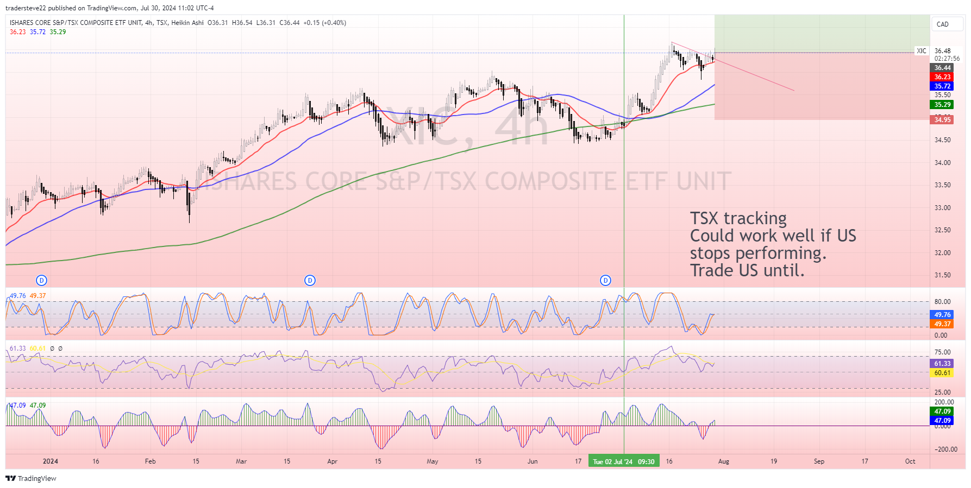The width and height of the screenshot is (971, 488).
Task: Click the dividend 'D' marker near end of June
Action: (605, 280)
